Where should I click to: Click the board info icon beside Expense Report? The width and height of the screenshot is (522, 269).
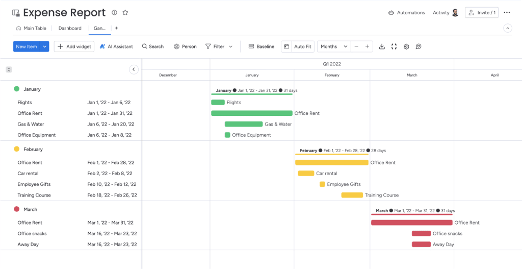(114, 13)
